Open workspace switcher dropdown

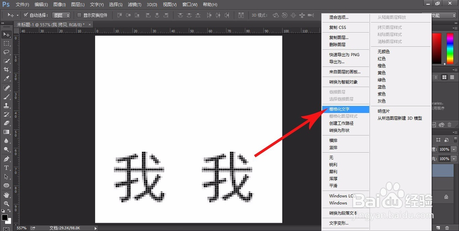(x=444, y=15)
